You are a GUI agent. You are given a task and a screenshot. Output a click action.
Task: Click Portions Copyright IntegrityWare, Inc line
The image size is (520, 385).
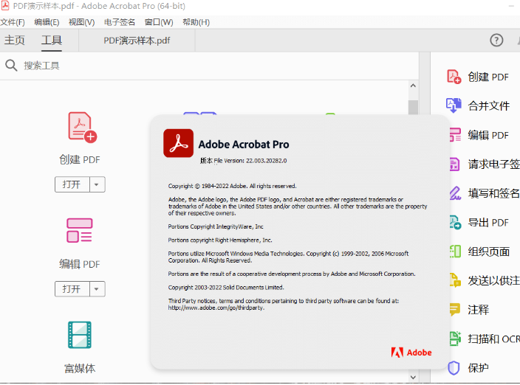(216, 226)
